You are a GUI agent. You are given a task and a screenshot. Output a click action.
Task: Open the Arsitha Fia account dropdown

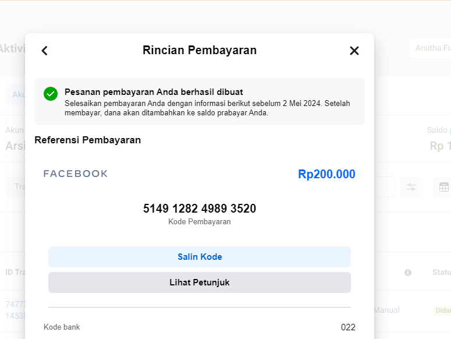tap(431, 48)
